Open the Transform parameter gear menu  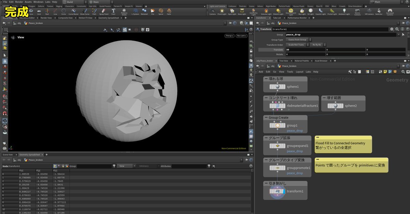click(x=392, y=29)
